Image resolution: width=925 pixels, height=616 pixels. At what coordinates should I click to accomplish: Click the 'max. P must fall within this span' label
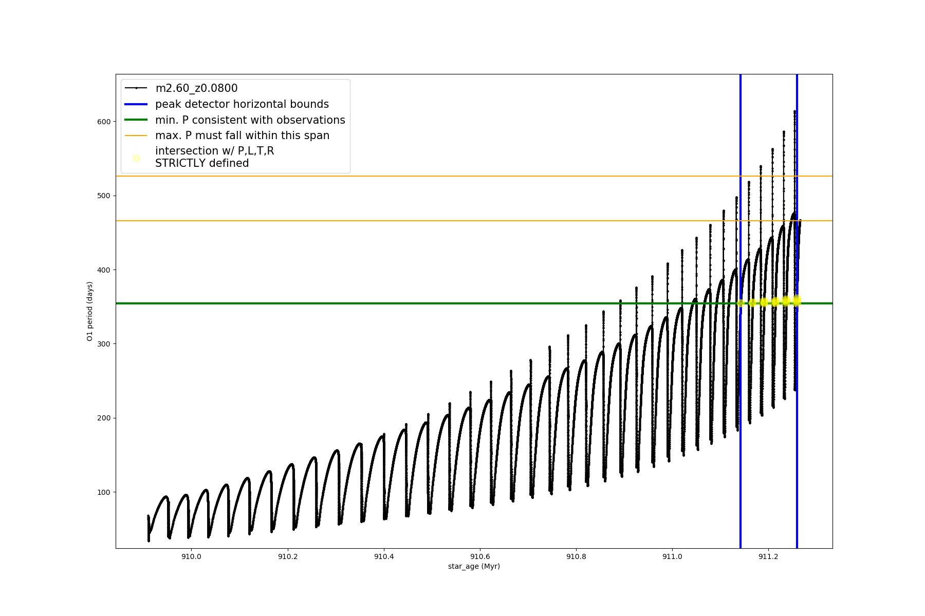(x=242, y=136)
